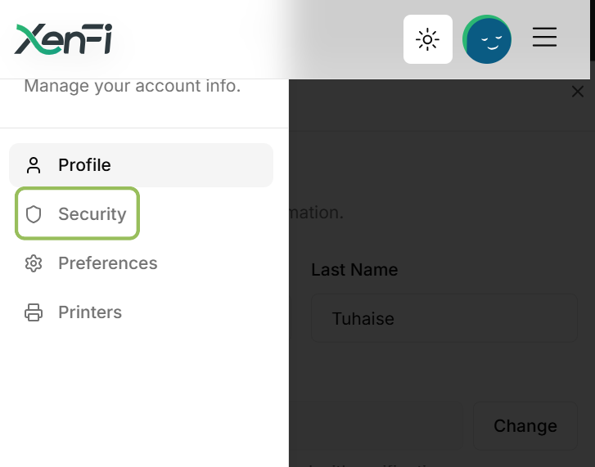Toggle the light/dark theme sun button
Image resolution: width=595 pixels, height=467 pixels.
click(428, 39)
